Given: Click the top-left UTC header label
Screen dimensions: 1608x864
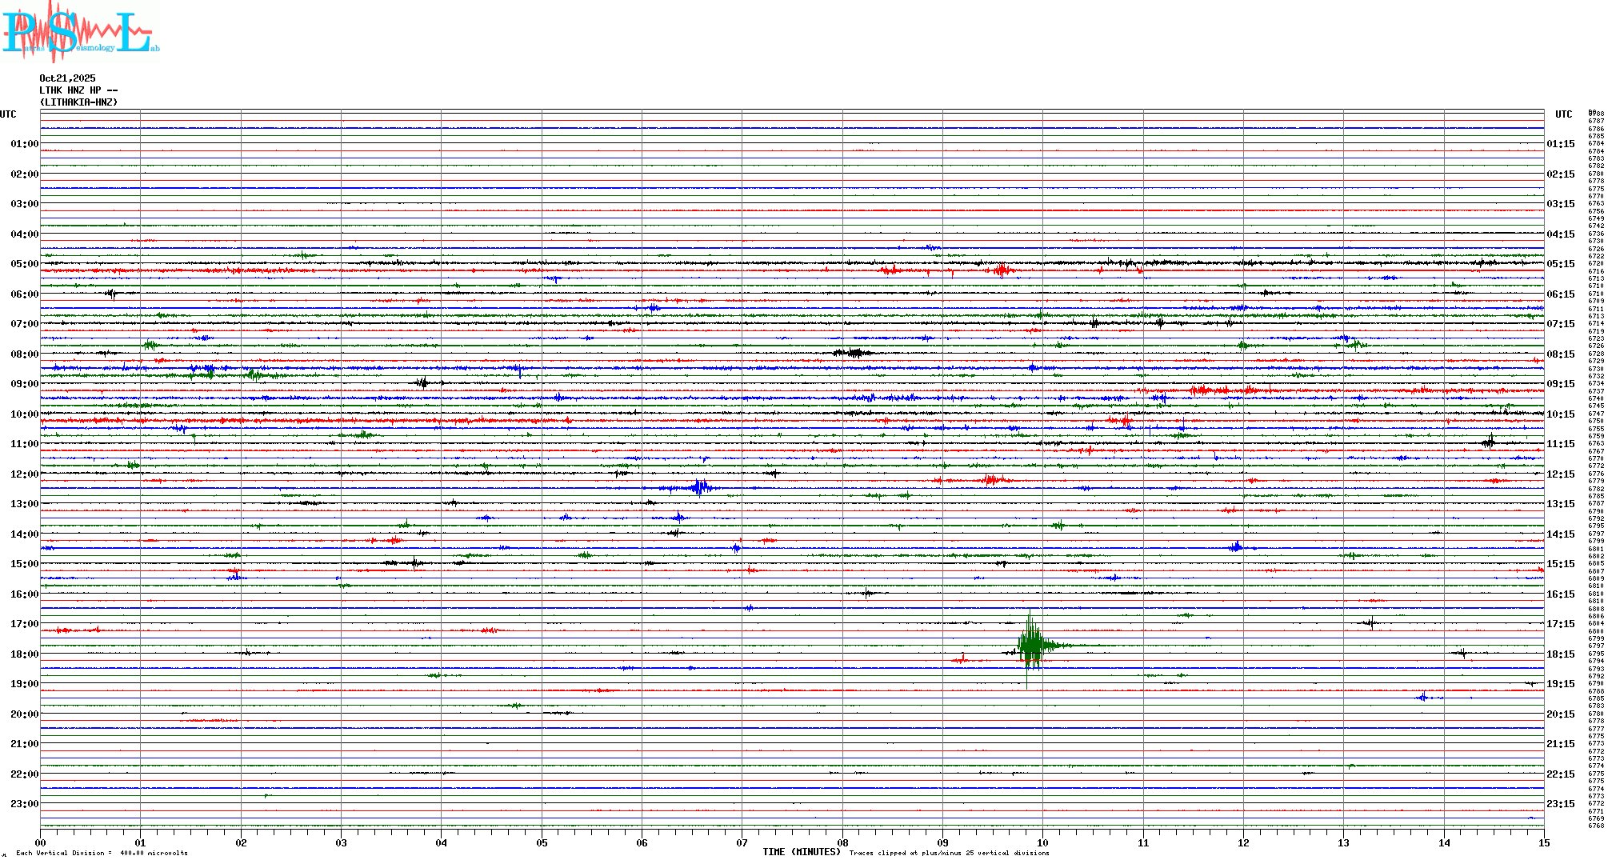Looking at the screenshot, I should click(8, 114).
